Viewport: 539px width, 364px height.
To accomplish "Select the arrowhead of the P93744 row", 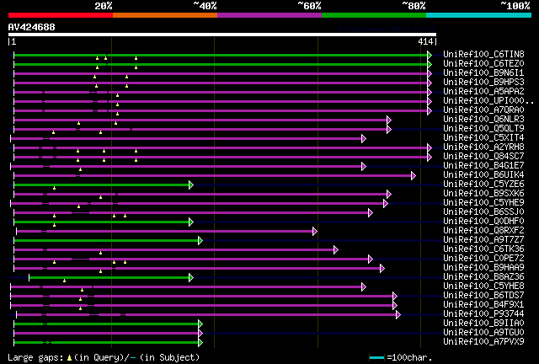I will click(398, 315).
